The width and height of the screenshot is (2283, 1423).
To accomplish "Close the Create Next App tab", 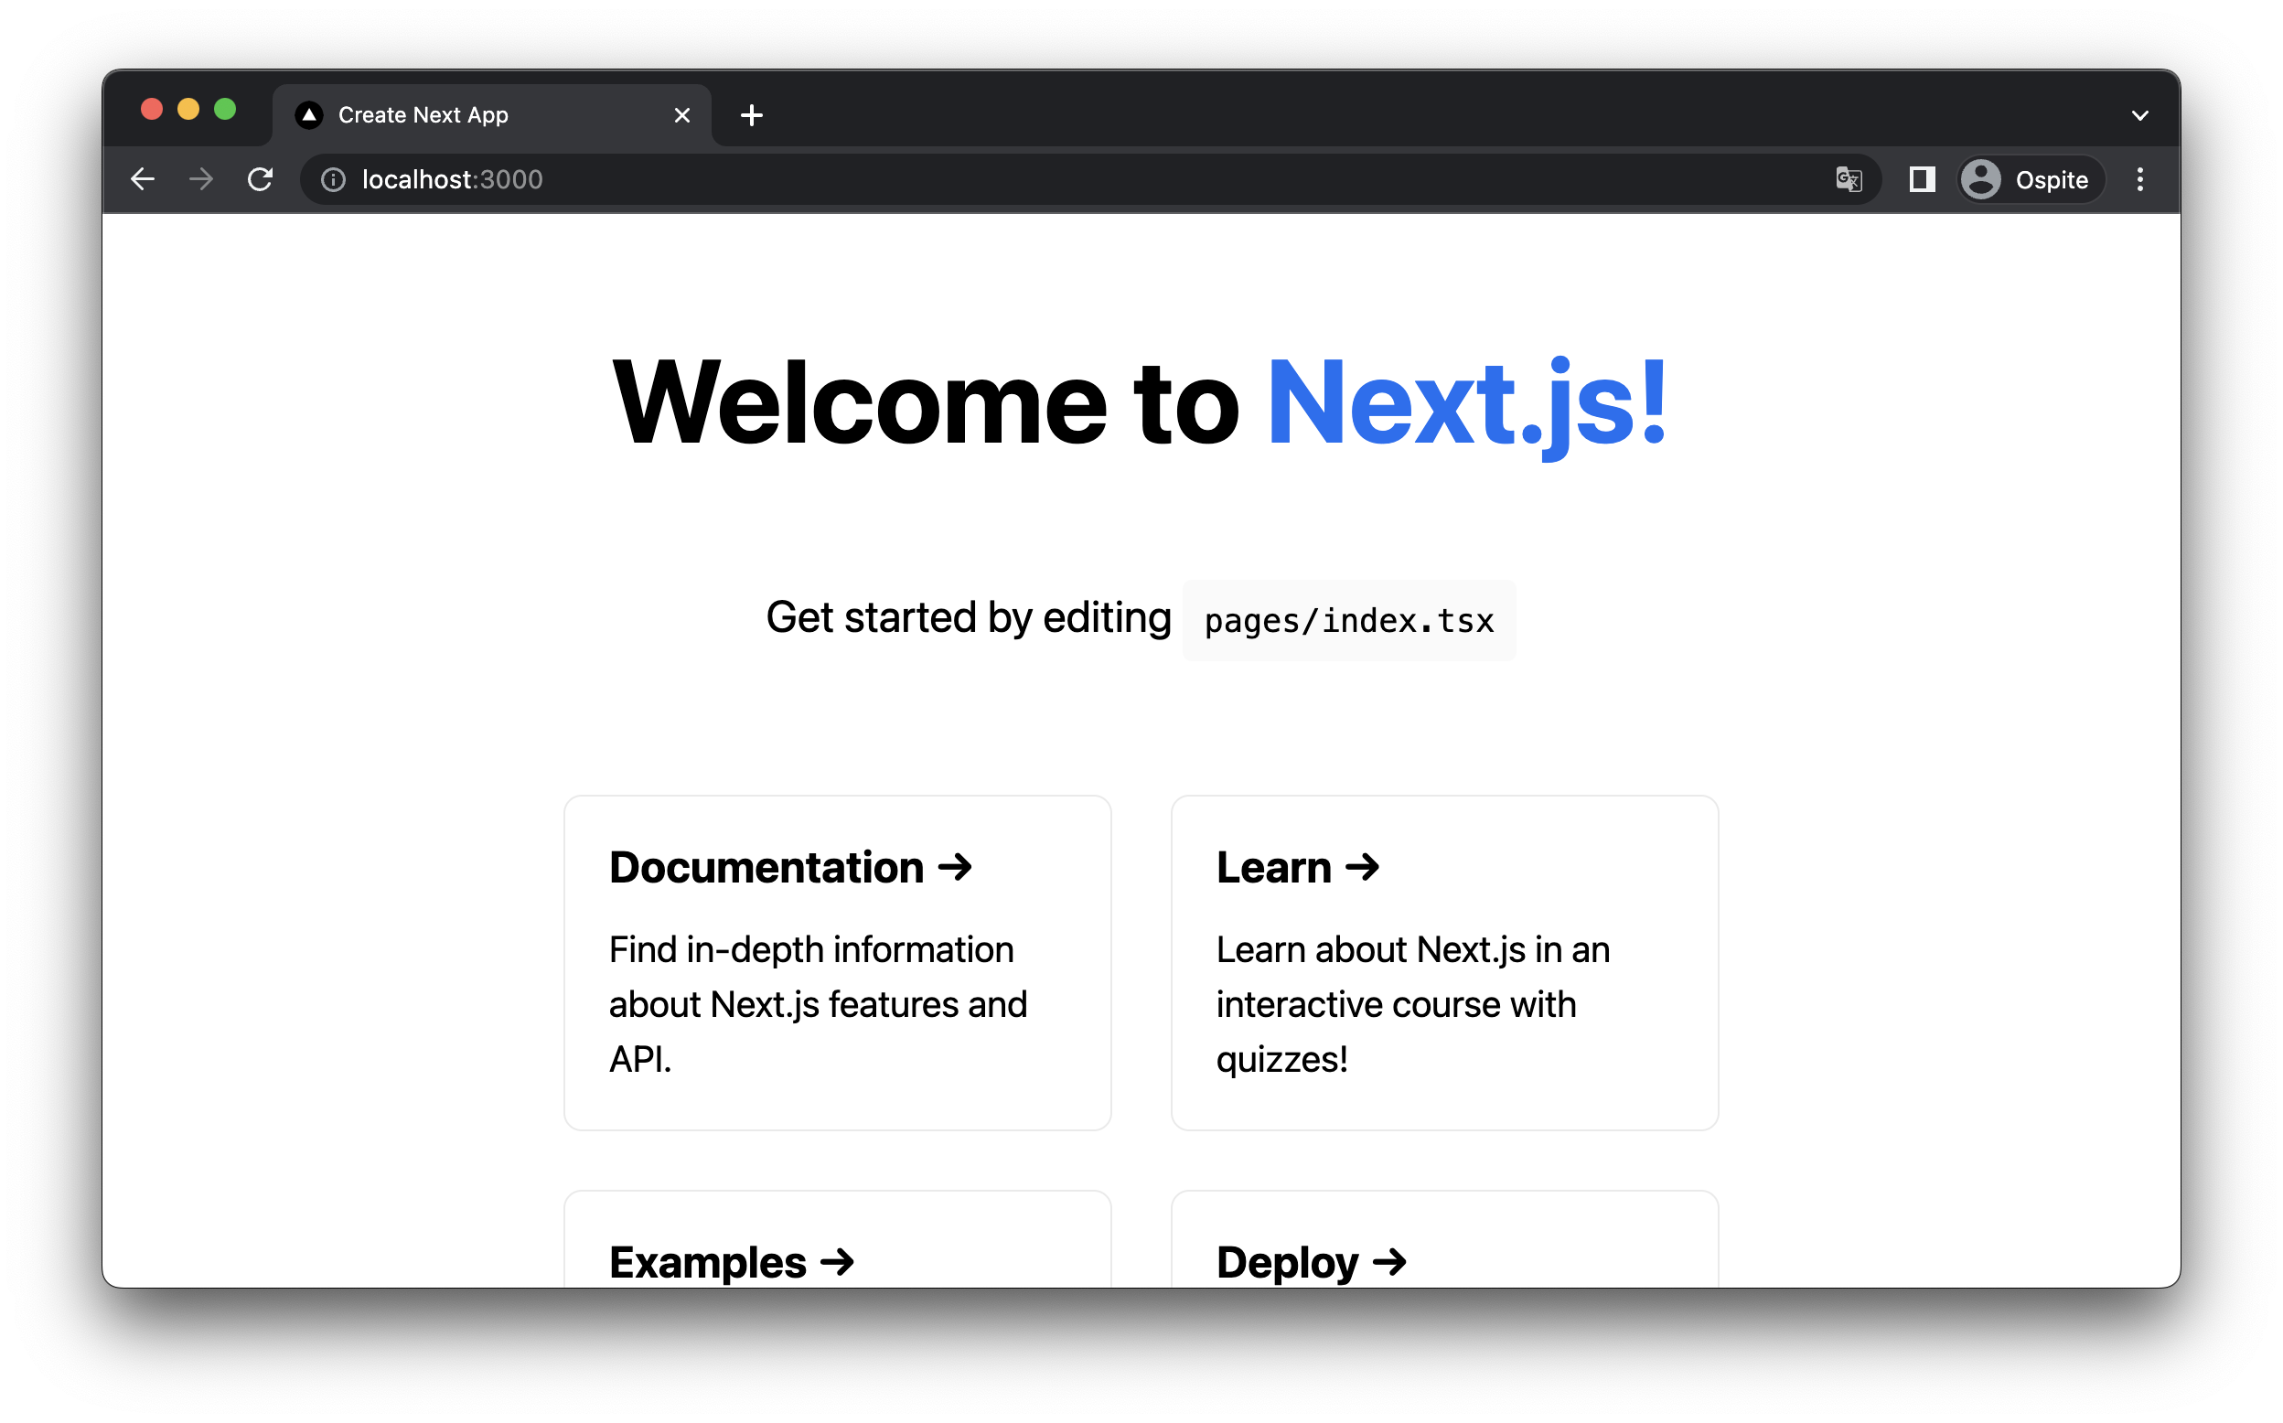I will (682, 115).
